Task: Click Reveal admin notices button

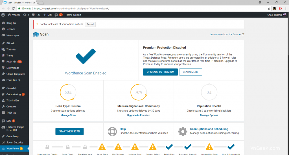Action: (x=90, y=24)
